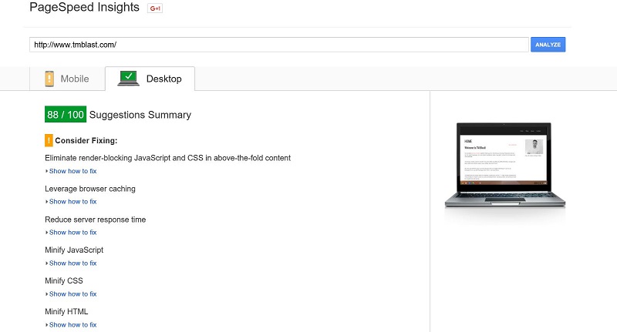Image resolution: width=617 pixels, height=332 pixels.
Task: Click the Mobile phone warning icon
Action: [49, 79]
